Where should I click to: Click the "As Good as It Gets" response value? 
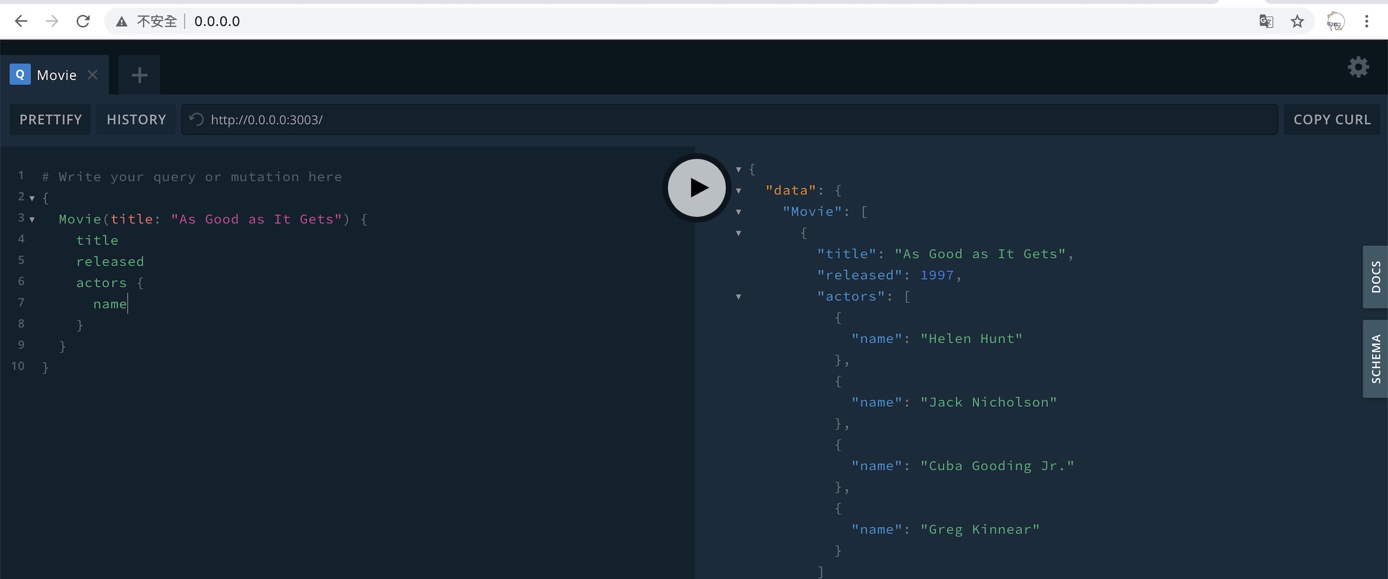(980, 254)
